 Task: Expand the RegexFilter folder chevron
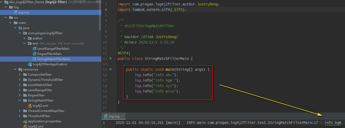tap(20, 95)
